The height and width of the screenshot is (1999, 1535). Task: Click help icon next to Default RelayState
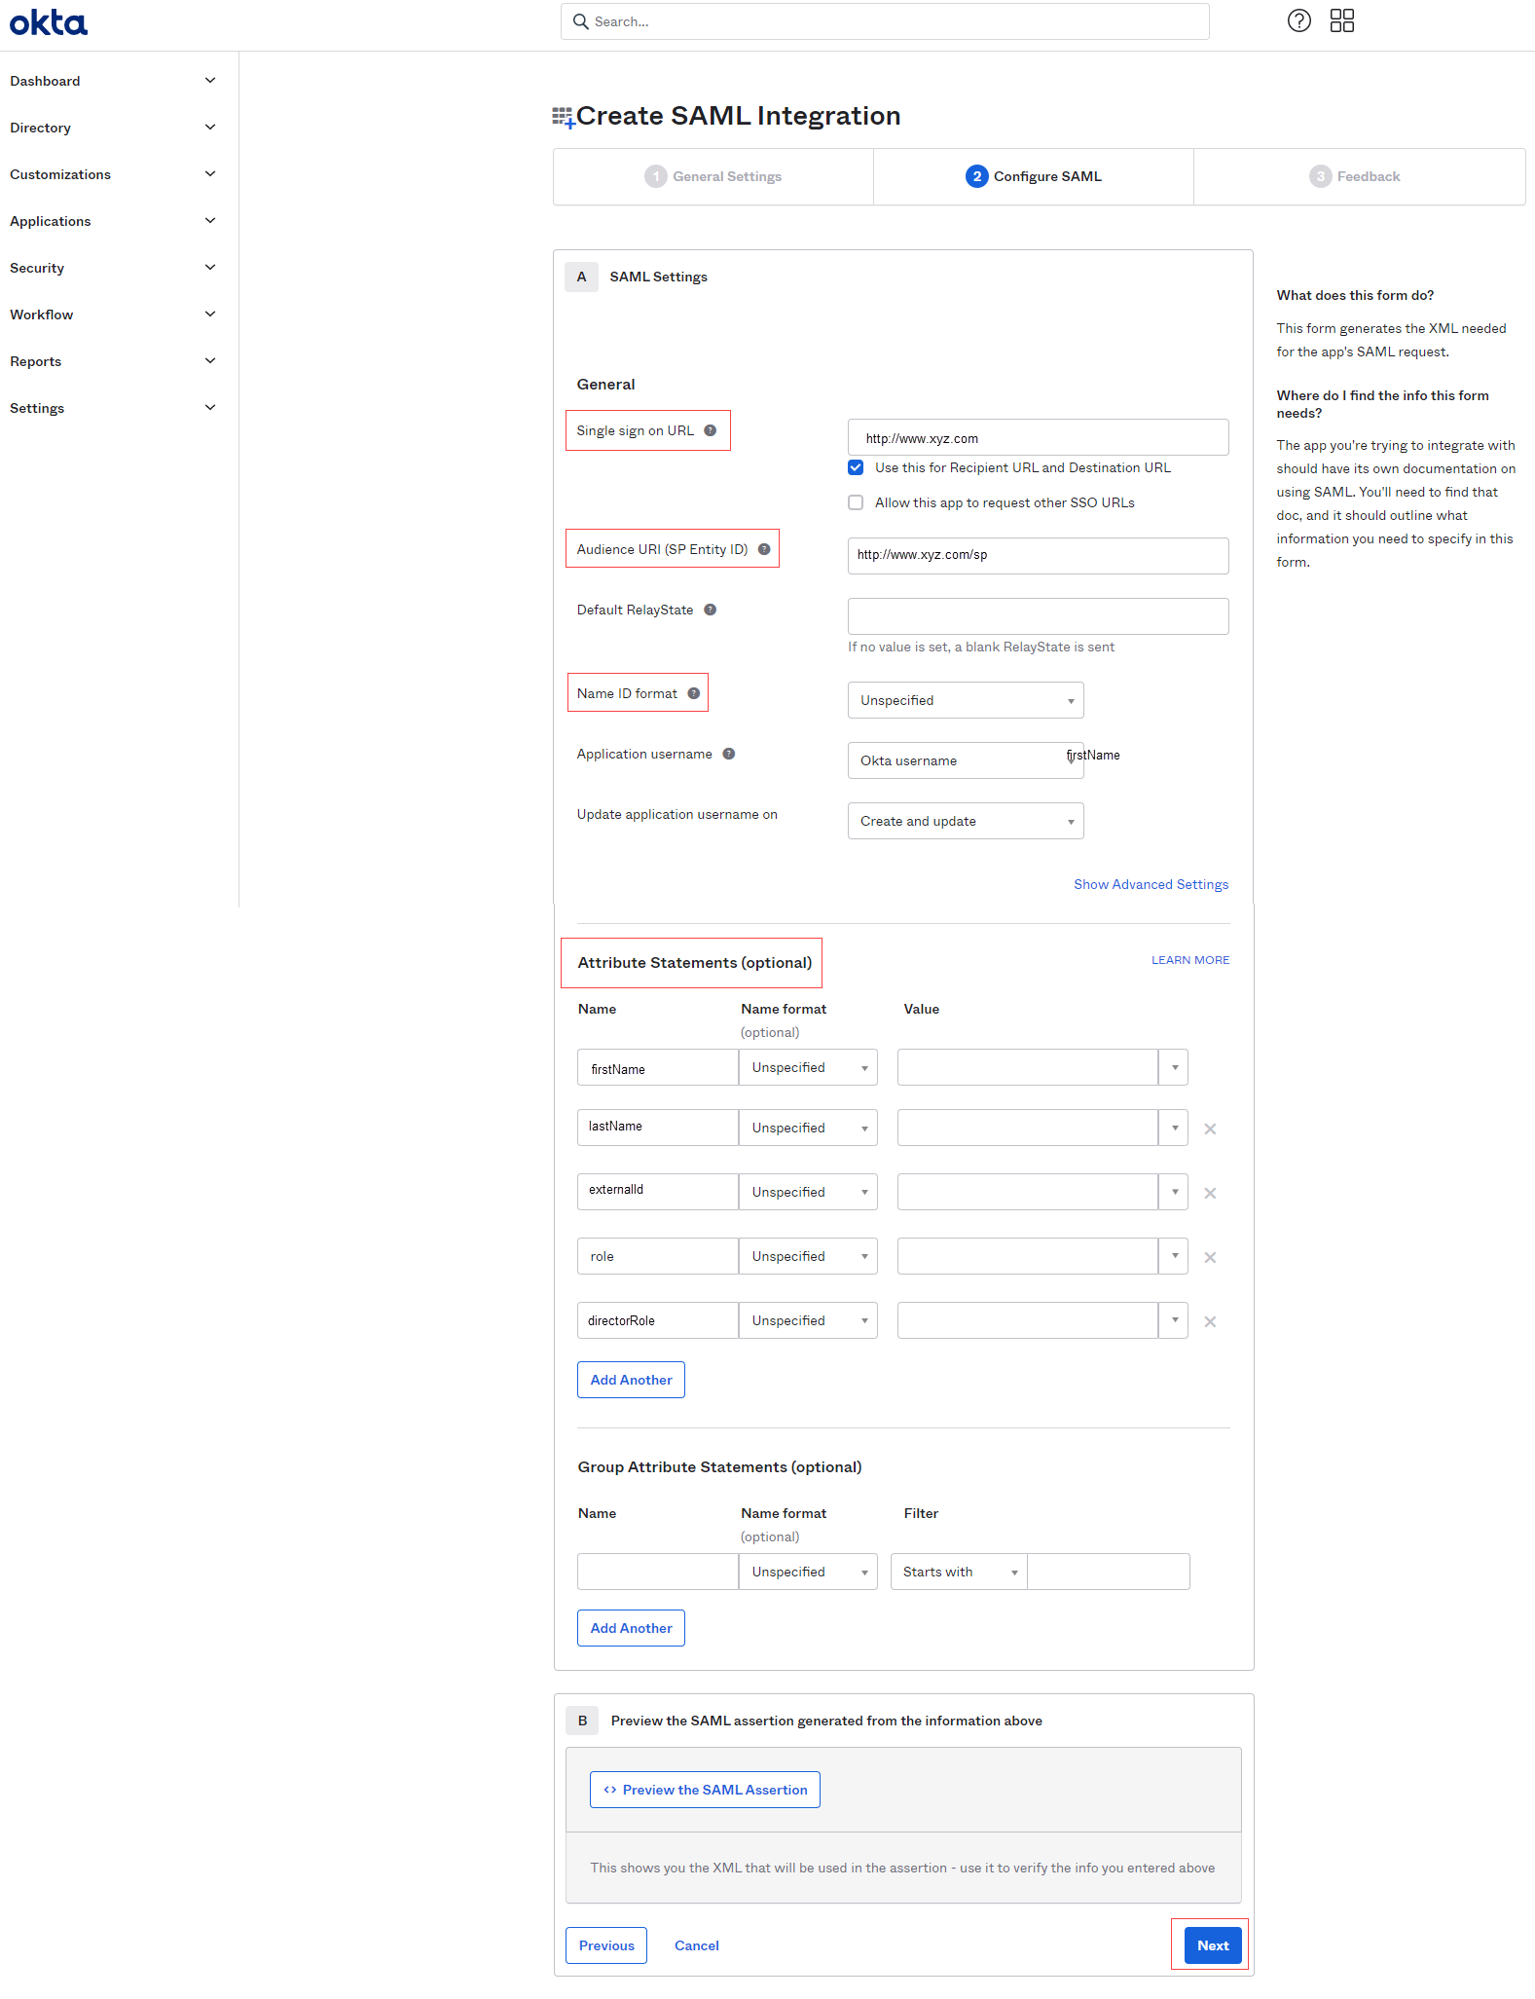pos(711,610)
